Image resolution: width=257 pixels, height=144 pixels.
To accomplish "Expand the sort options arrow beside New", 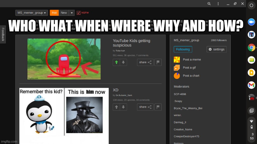I will pyautogui.click(x=72, y=13).
